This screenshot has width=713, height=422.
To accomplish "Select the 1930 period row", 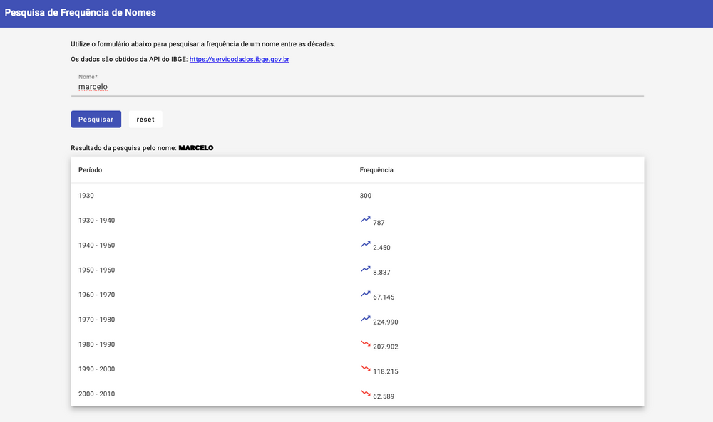I will coord(357,196).
